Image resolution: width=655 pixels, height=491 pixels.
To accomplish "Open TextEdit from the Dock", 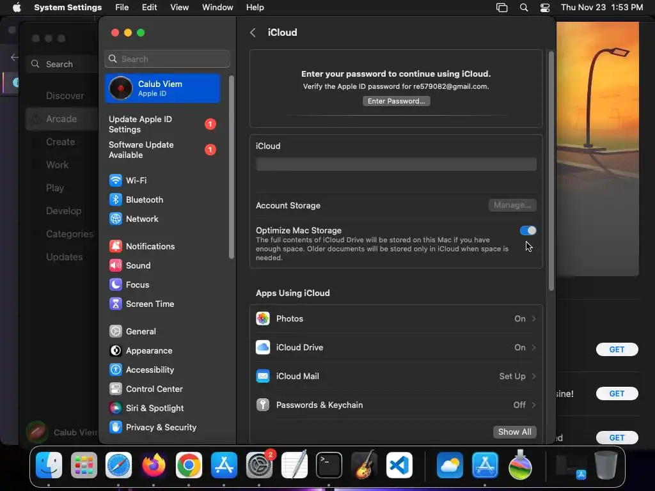I will (x=294, y=465).
